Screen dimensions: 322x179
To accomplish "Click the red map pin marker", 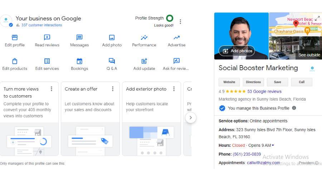I will 296,24.
